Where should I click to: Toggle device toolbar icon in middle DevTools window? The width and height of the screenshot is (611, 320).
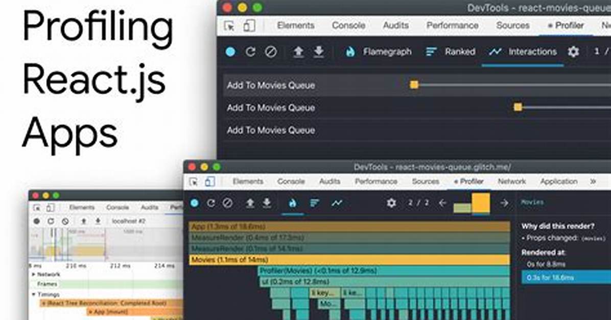tap(210, 181)
